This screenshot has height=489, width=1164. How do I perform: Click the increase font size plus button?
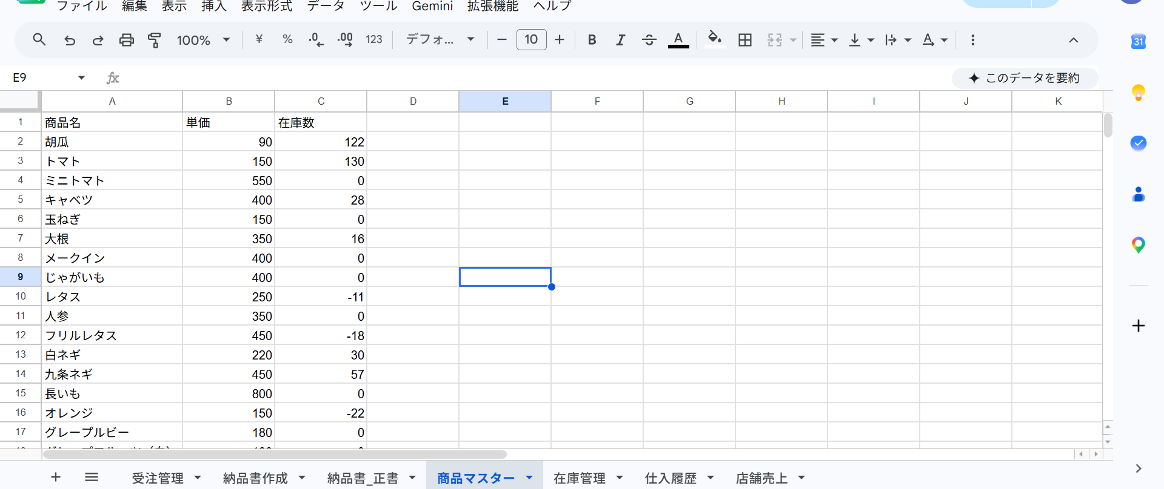click(560, 40)
